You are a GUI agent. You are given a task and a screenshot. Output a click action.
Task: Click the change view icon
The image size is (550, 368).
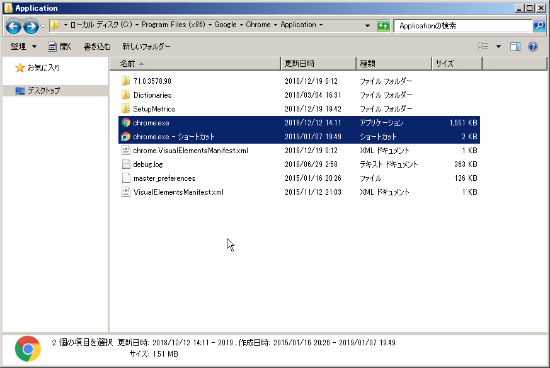(483, 46)
